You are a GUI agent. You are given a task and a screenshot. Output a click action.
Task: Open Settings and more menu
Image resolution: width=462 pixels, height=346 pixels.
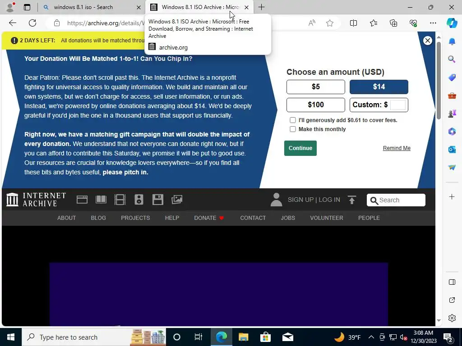point(433,23)
